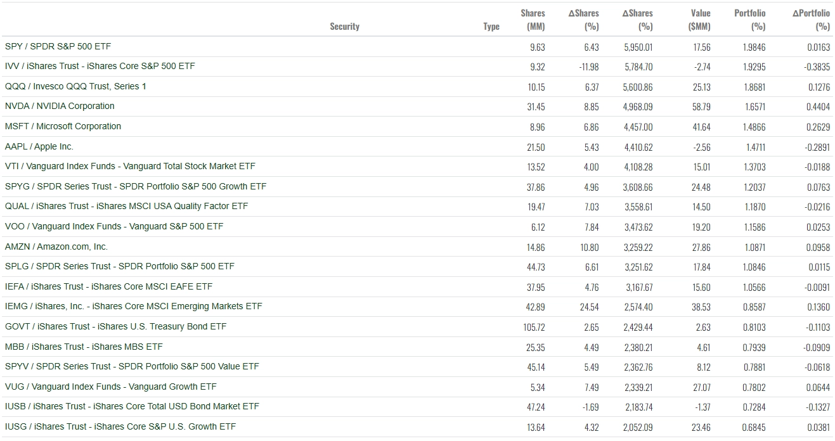Select SPY shares value 9.63

tap(538, 47)
